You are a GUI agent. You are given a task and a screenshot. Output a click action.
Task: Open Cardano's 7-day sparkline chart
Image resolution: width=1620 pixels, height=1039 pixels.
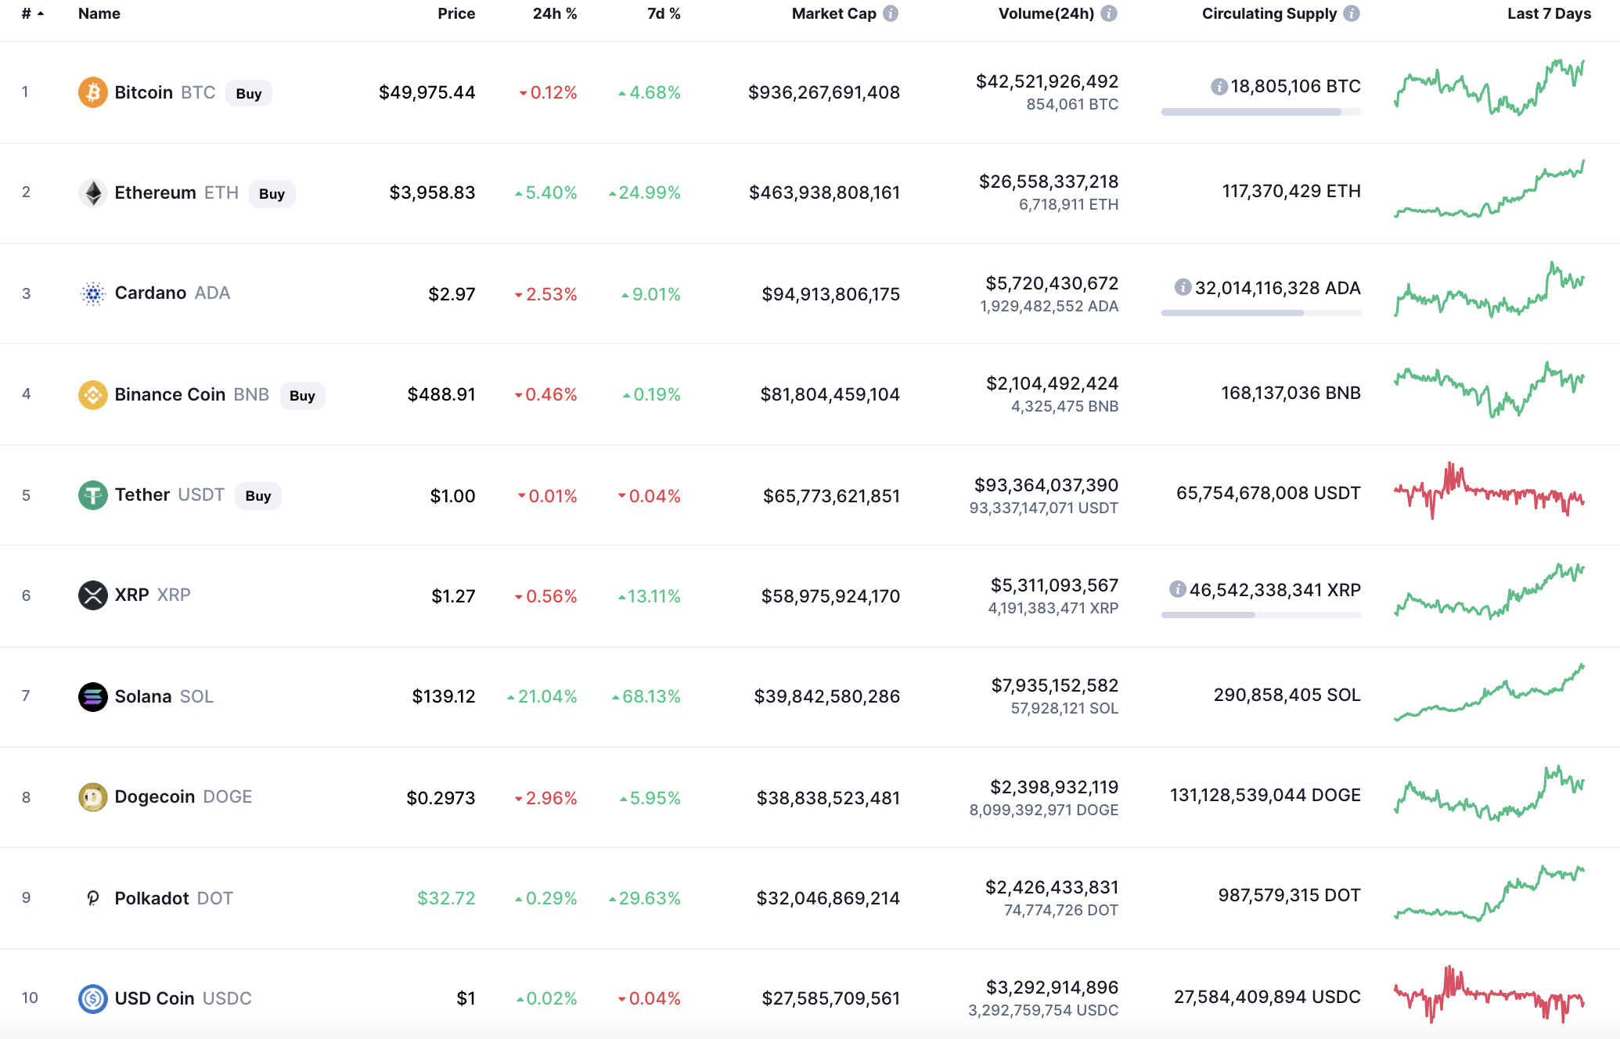1489,289
